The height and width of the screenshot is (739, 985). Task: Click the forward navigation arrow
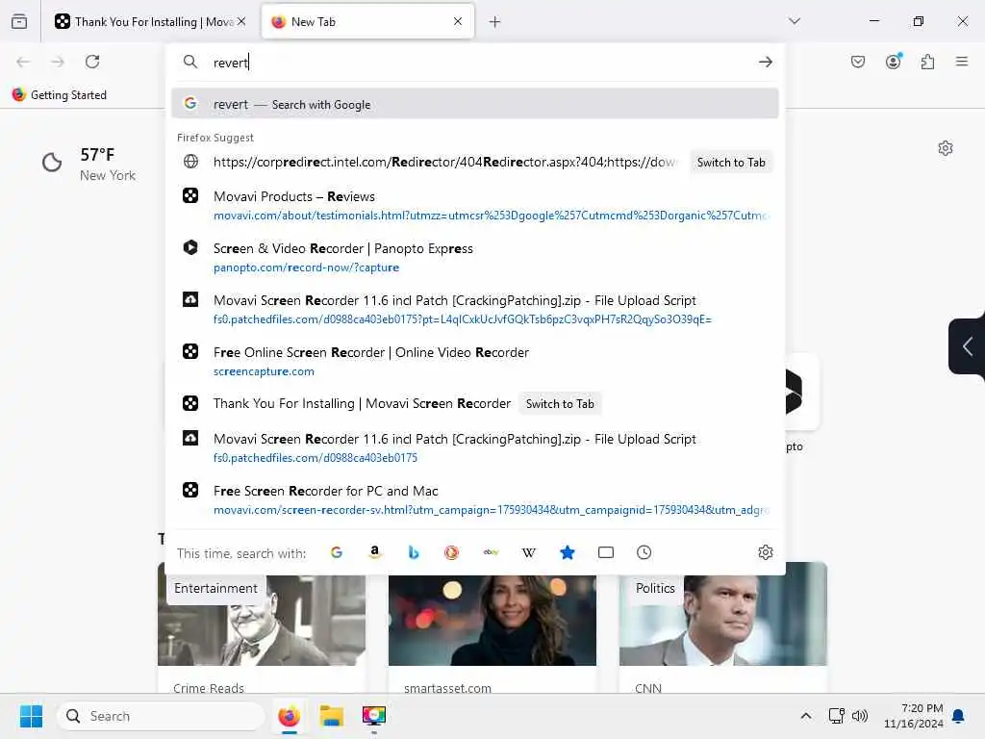point(58,62)
